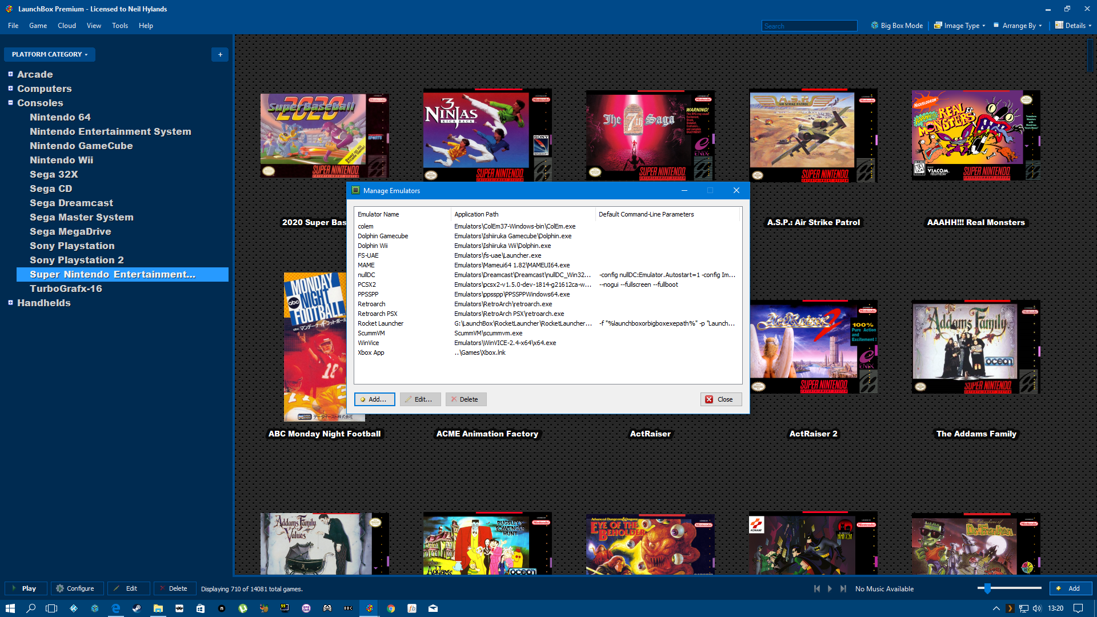Screen dimensions: 1097x617
Task: Select the PCSX2 emulator entry
Action: pos(547,285)
